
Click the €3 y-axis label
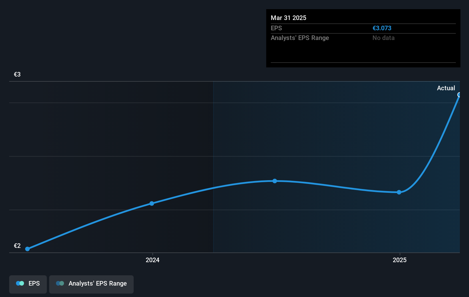click(x=17, y=74)
